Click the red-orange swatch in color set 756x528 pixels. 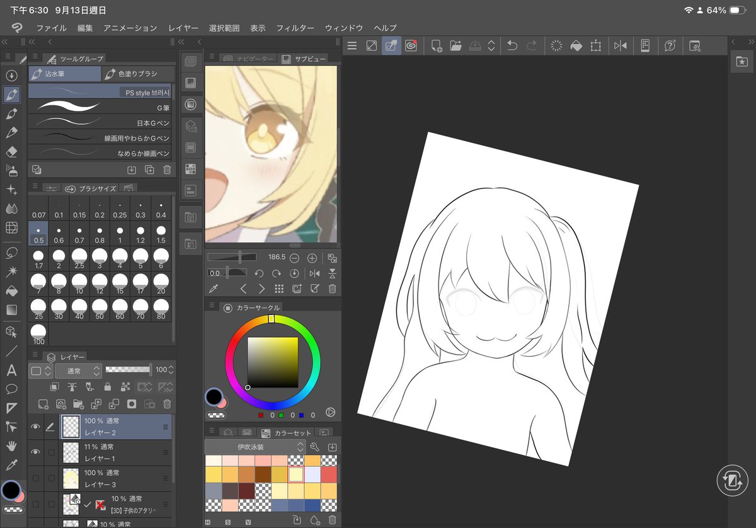click(329, 474)
